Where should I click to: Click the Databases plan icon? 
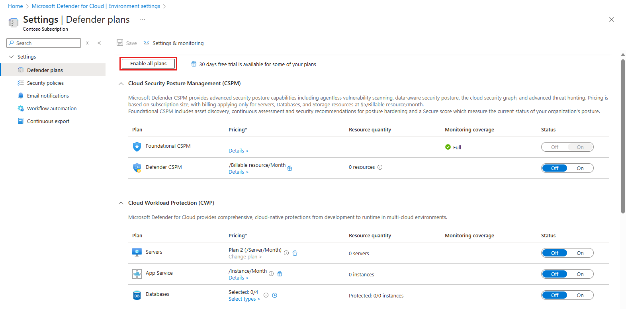(x=137, y=295)
